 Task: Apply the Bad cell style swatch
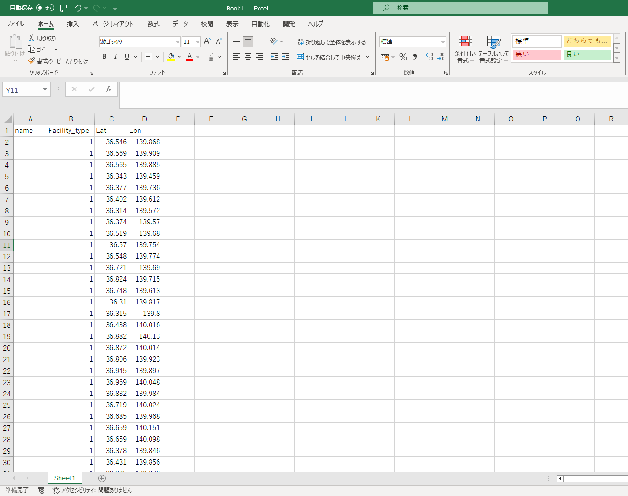pos(537,54)
